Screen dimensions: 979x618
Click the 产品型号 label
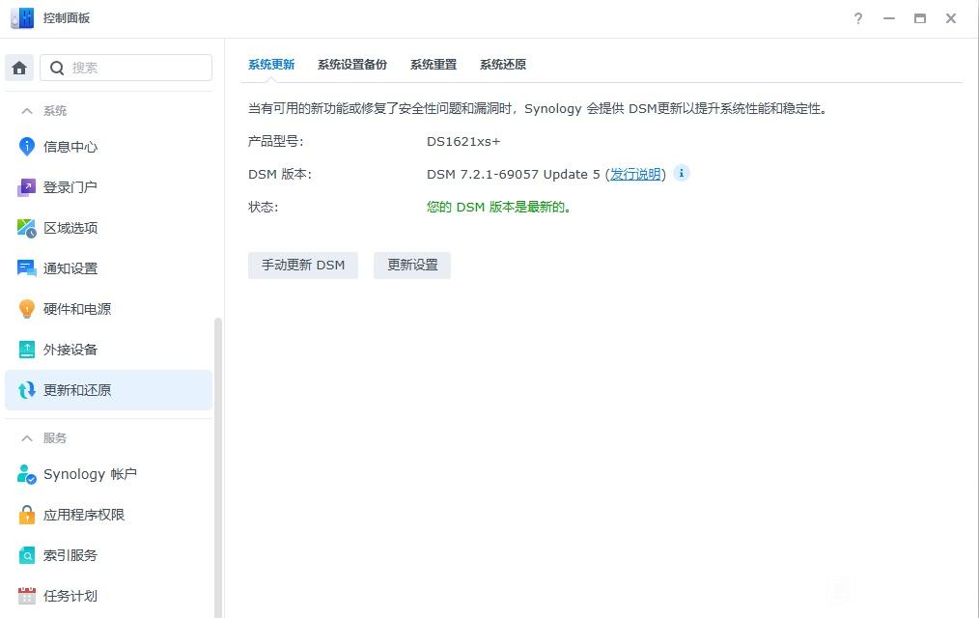(x=276, y=142)
